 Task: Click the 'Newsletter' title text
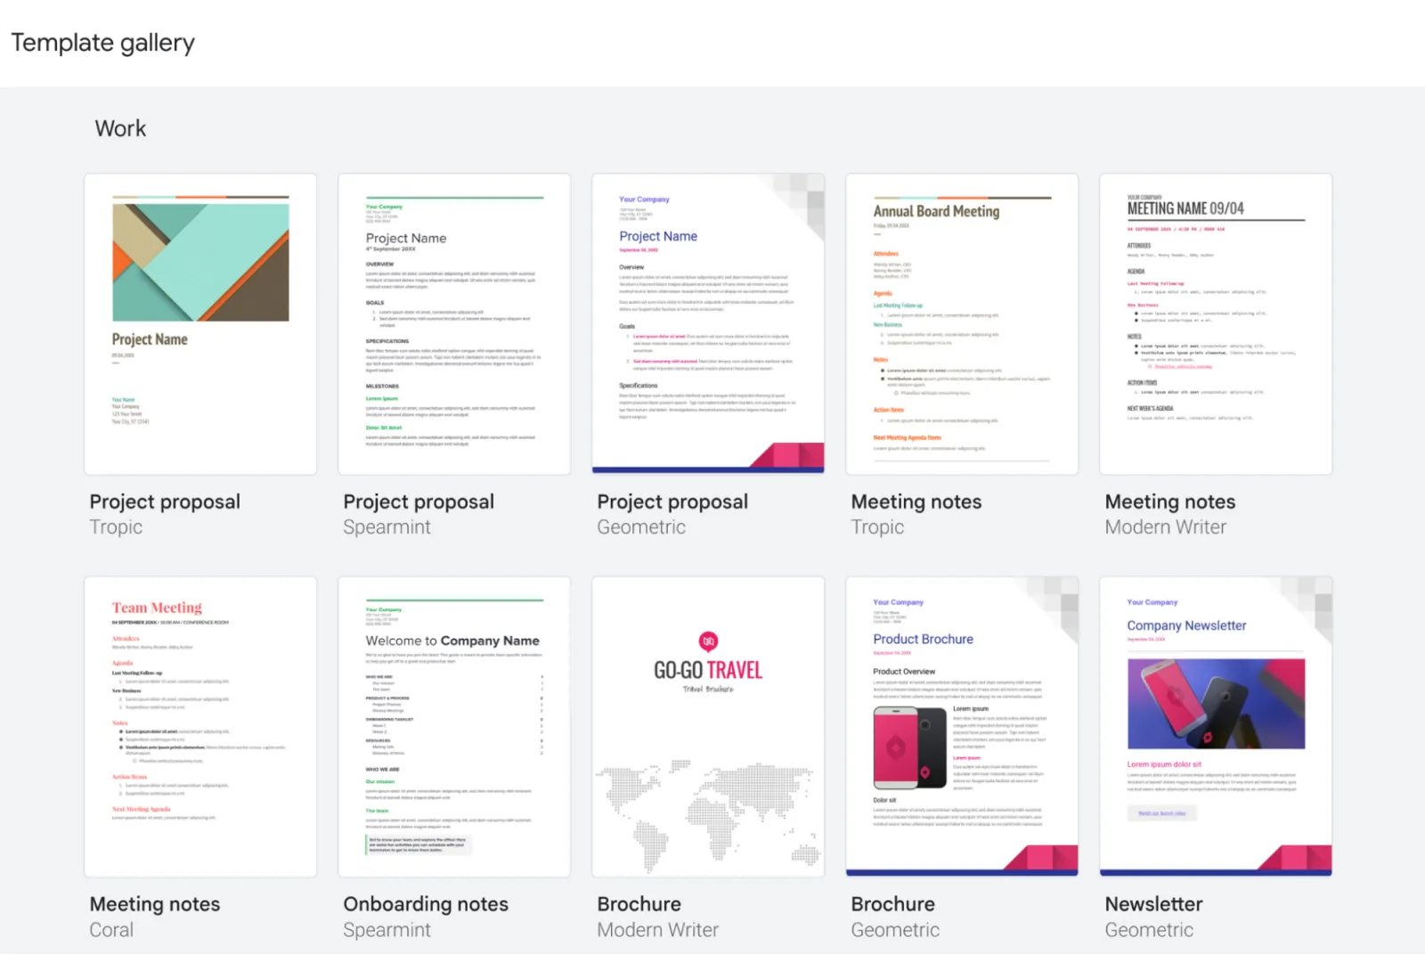tap(1153, 904)
